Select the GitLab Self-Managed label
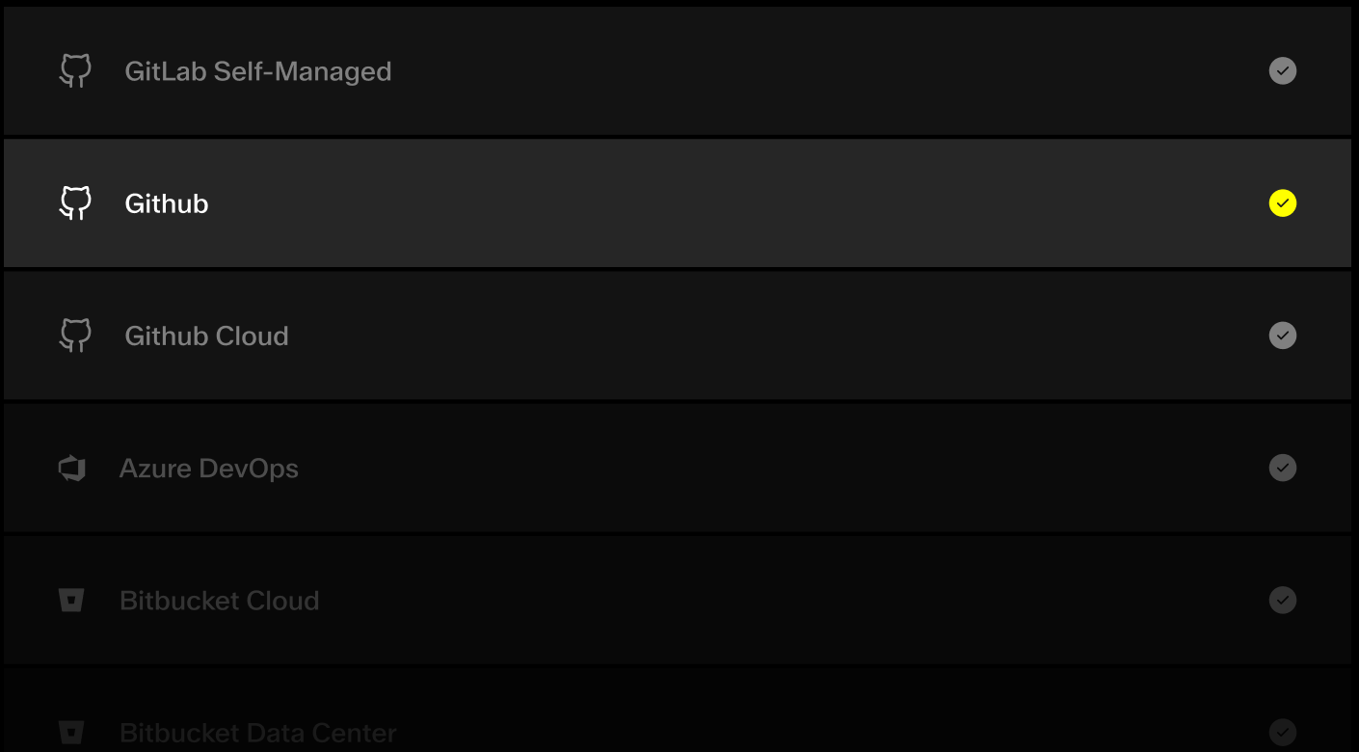1359x752 pixels. click(257, 71)
